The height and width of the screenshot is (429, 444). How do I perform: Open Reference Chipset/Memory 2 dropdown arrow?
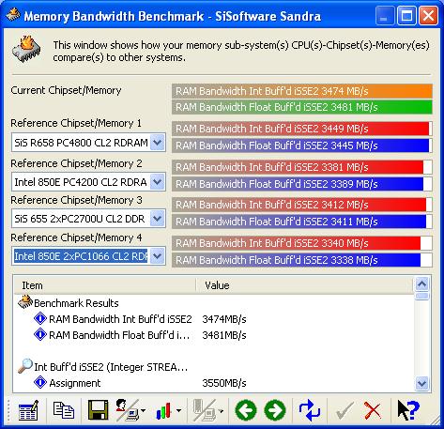(x=157, y=182)
